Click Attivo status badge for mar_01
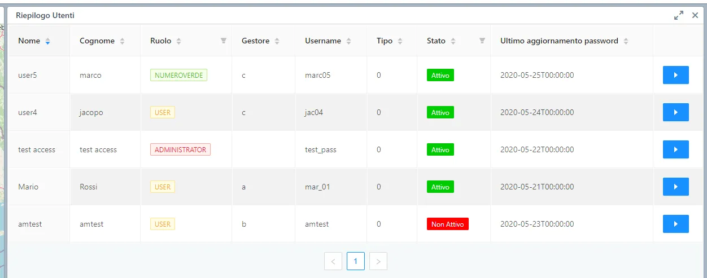 click(440, 187)
